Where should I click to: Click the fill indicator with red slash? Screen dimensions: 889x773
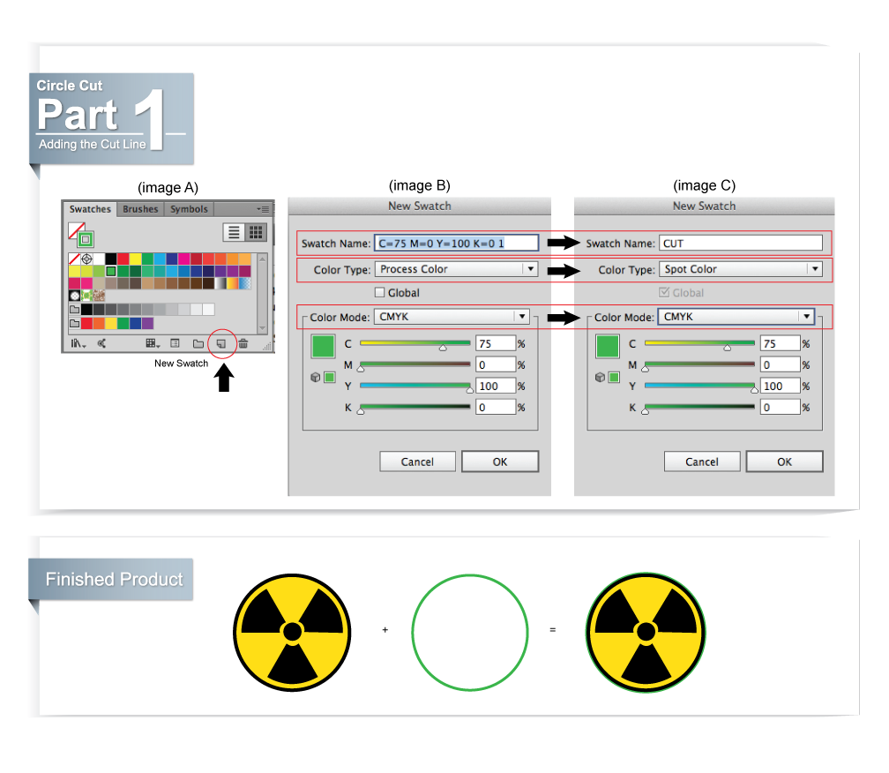[76, 229]
